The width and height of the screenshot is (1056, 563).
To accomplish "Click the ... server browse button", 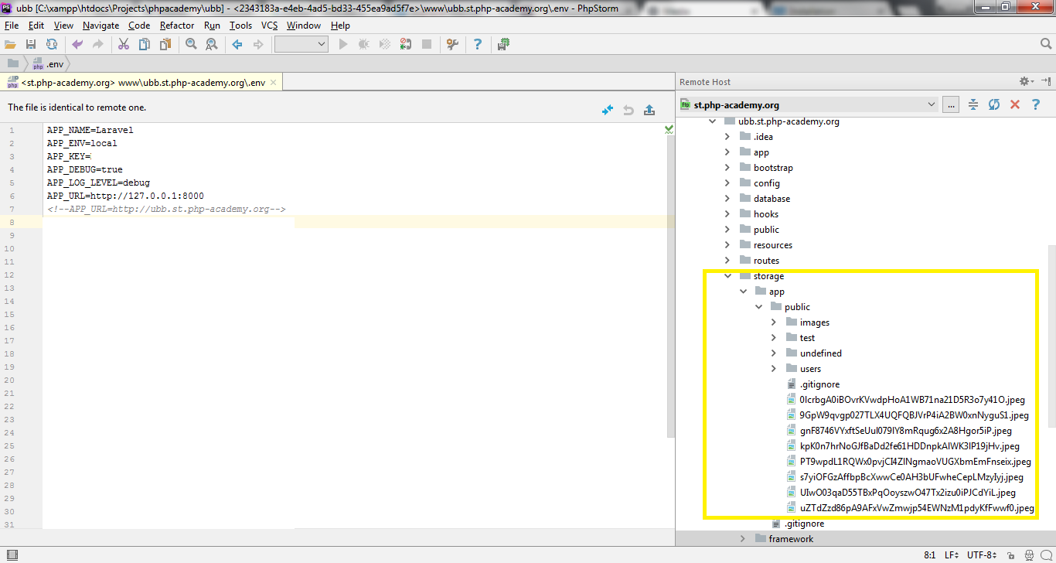I will coord(952,104).
